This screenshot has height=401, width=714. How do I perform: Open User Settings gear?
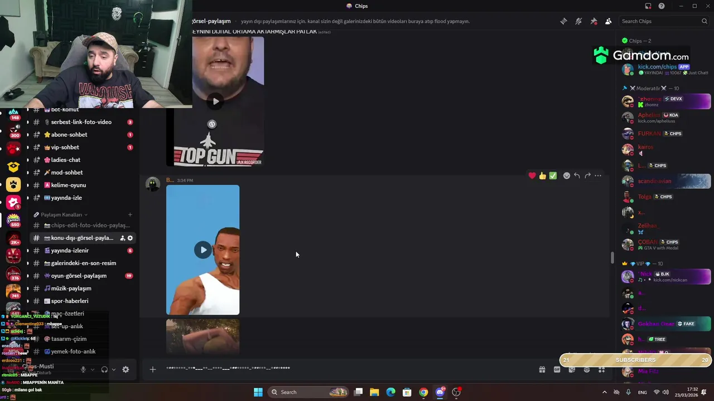(x=126, y=369)
